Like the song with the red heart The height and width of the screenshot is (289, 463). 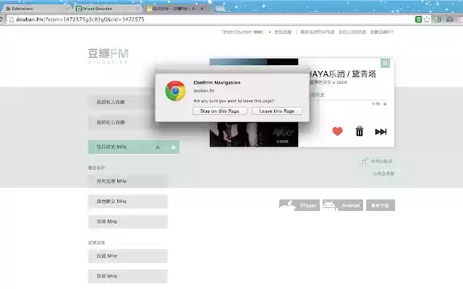point(337,131)
